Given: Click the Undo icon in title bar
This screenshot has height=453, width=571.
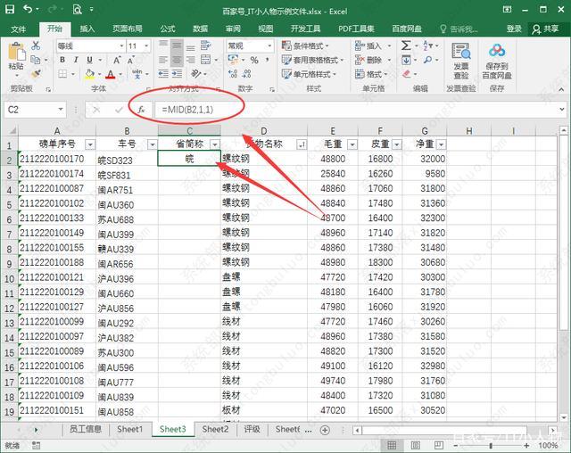Looking at the screenshot, I should click(29, 10).
